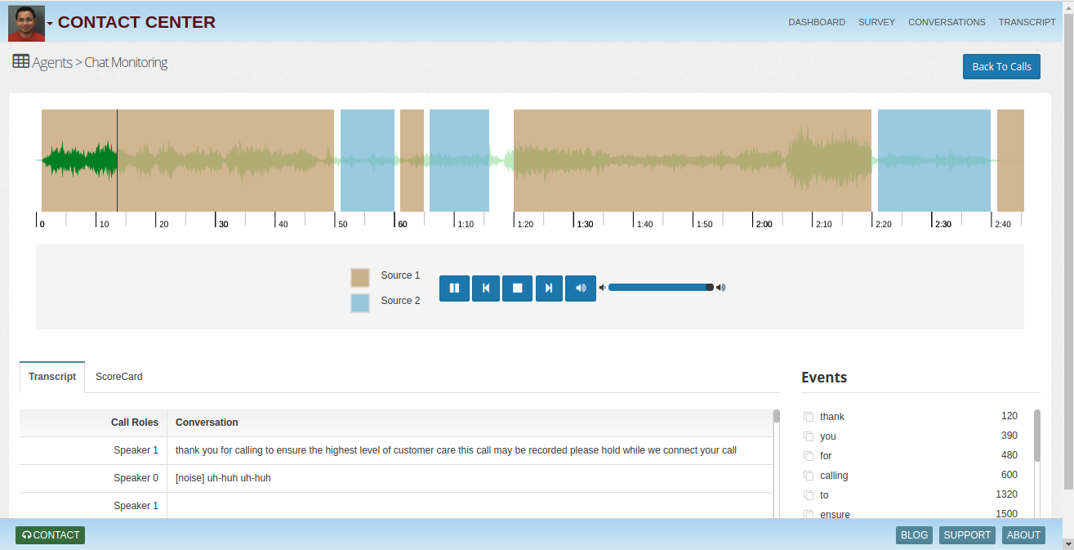Click the Back To Calls button
Viewport: 1074px width, 550px height.
[1001, 66]
